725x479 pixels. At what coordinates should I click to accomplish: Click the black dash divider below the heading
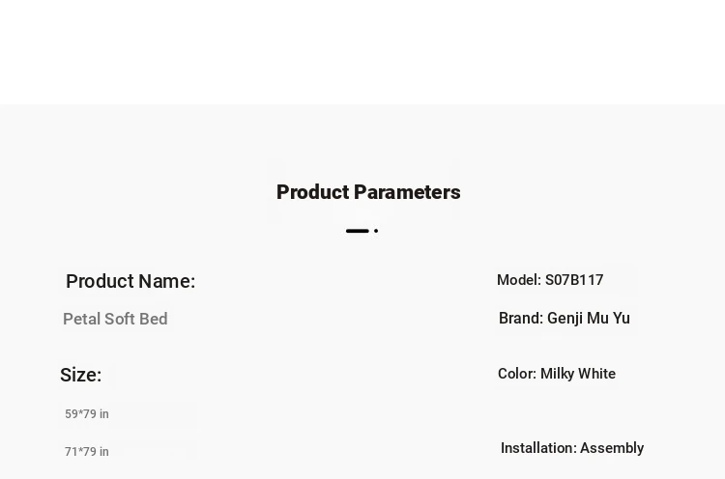point(358,231)
